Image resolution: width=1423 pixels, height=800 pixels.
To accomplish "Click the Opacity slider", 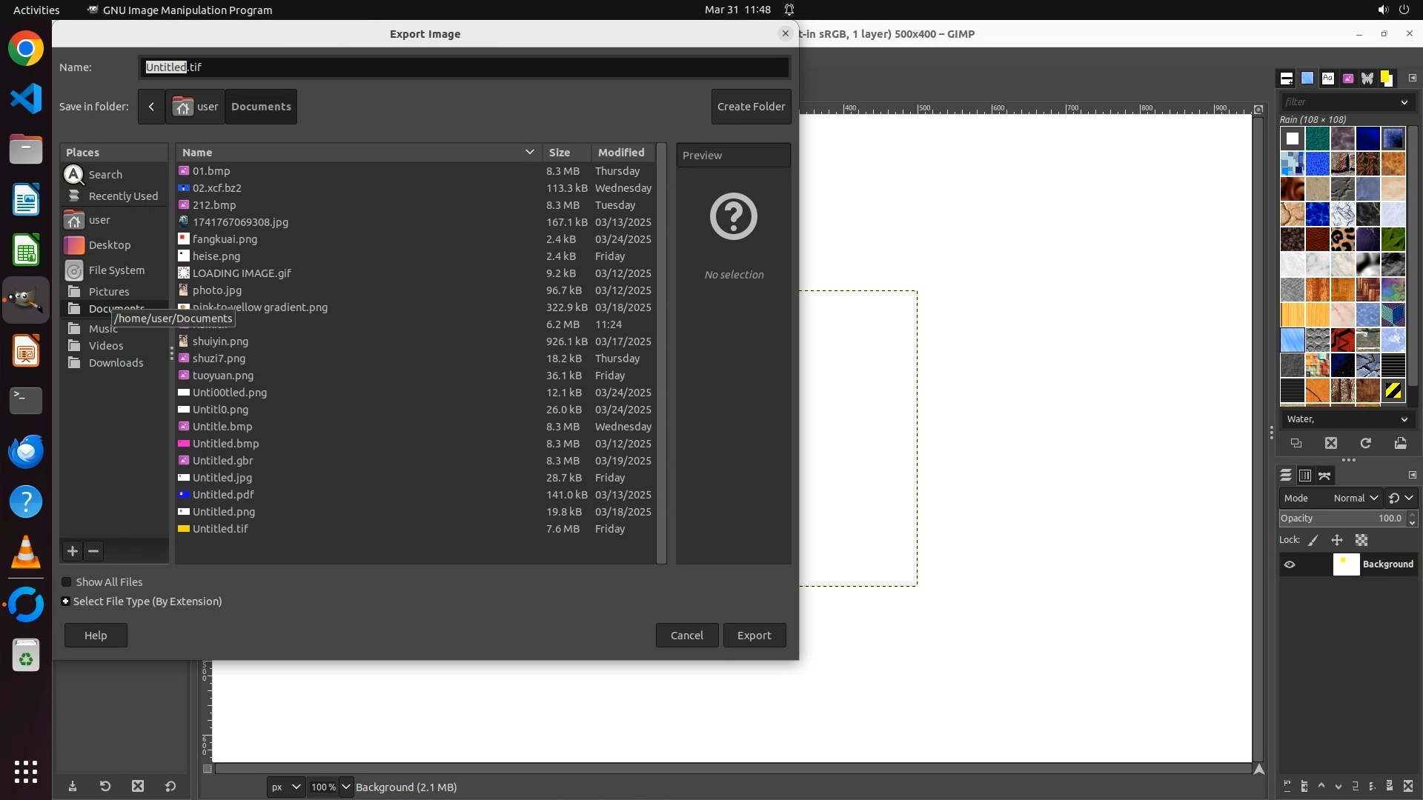I will (1341, 519).
